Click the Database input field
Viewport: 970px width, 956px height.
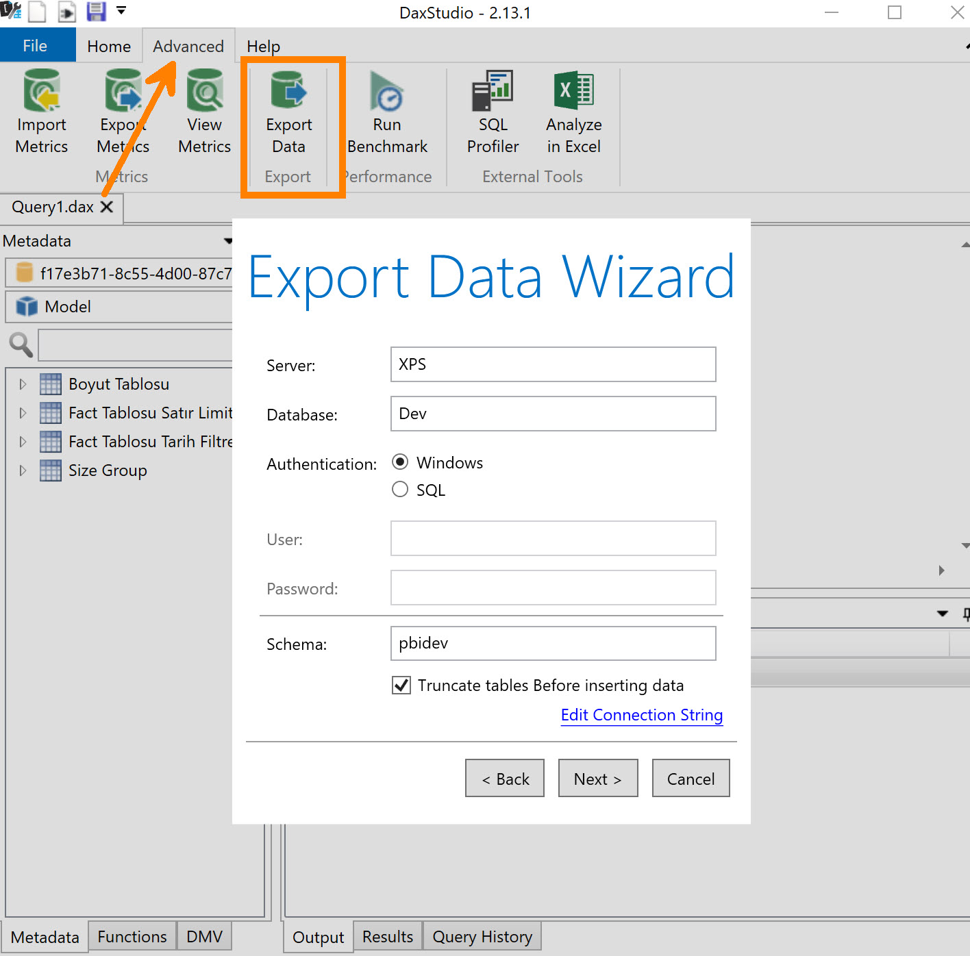[x=554, y=414]
